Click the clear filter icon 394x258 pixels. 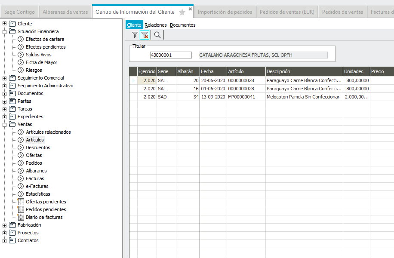point(145,35)
